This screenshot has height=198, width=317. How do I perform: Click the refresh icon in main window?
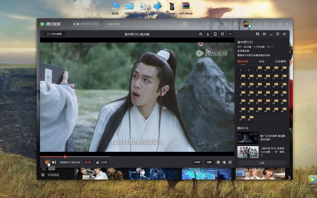[259, 24]
